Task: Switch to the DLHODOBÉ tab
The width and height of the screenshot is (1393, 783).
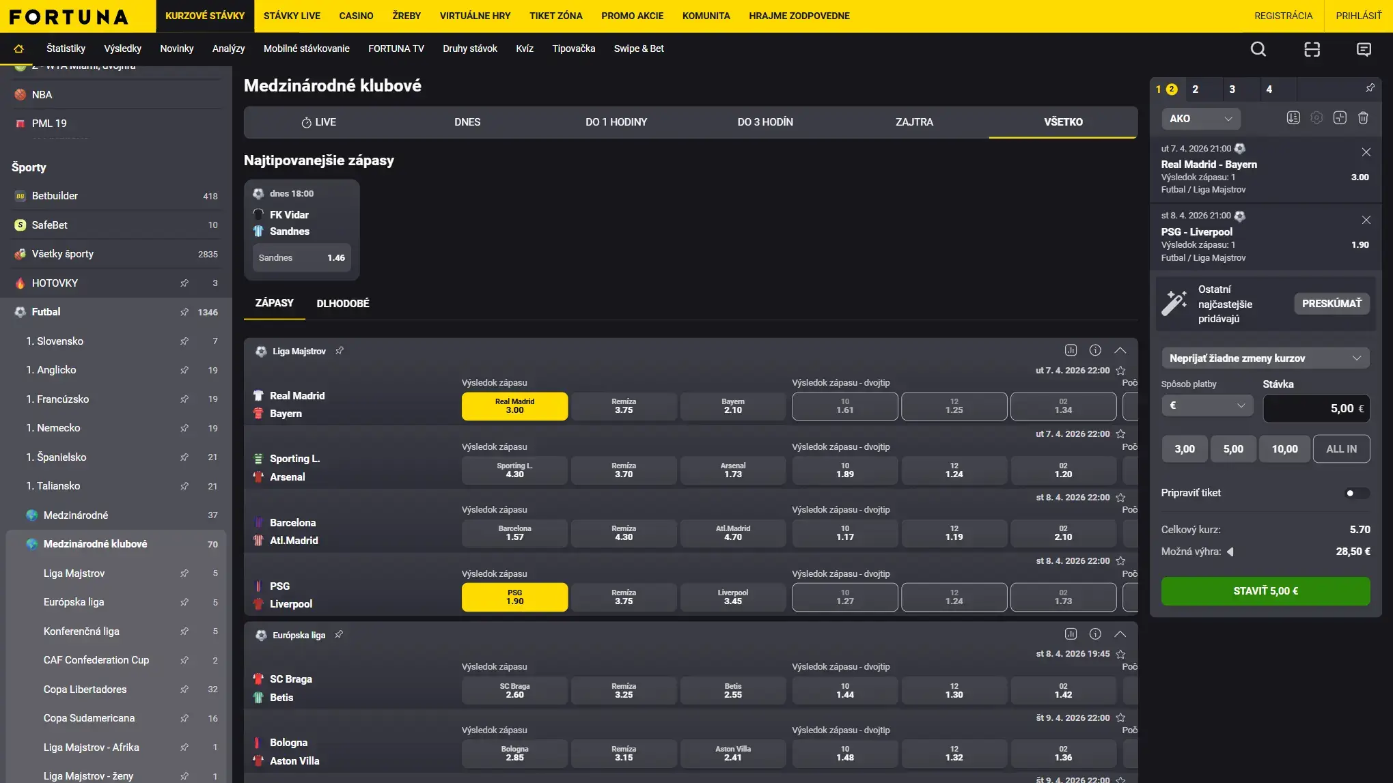Action: click(x=342, y=303)
